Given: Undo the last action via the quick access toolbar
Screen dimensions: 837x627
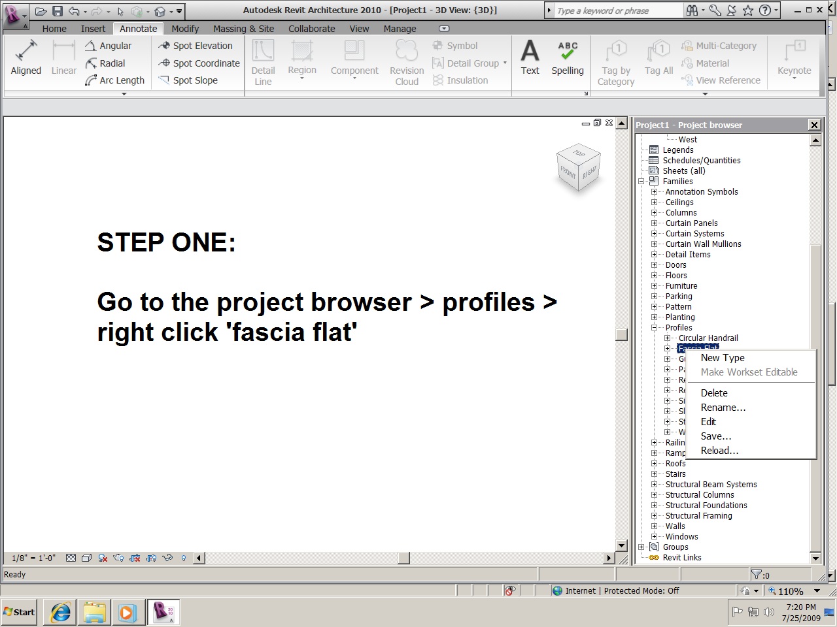Looking at the screenshot, I should point(74,11).
